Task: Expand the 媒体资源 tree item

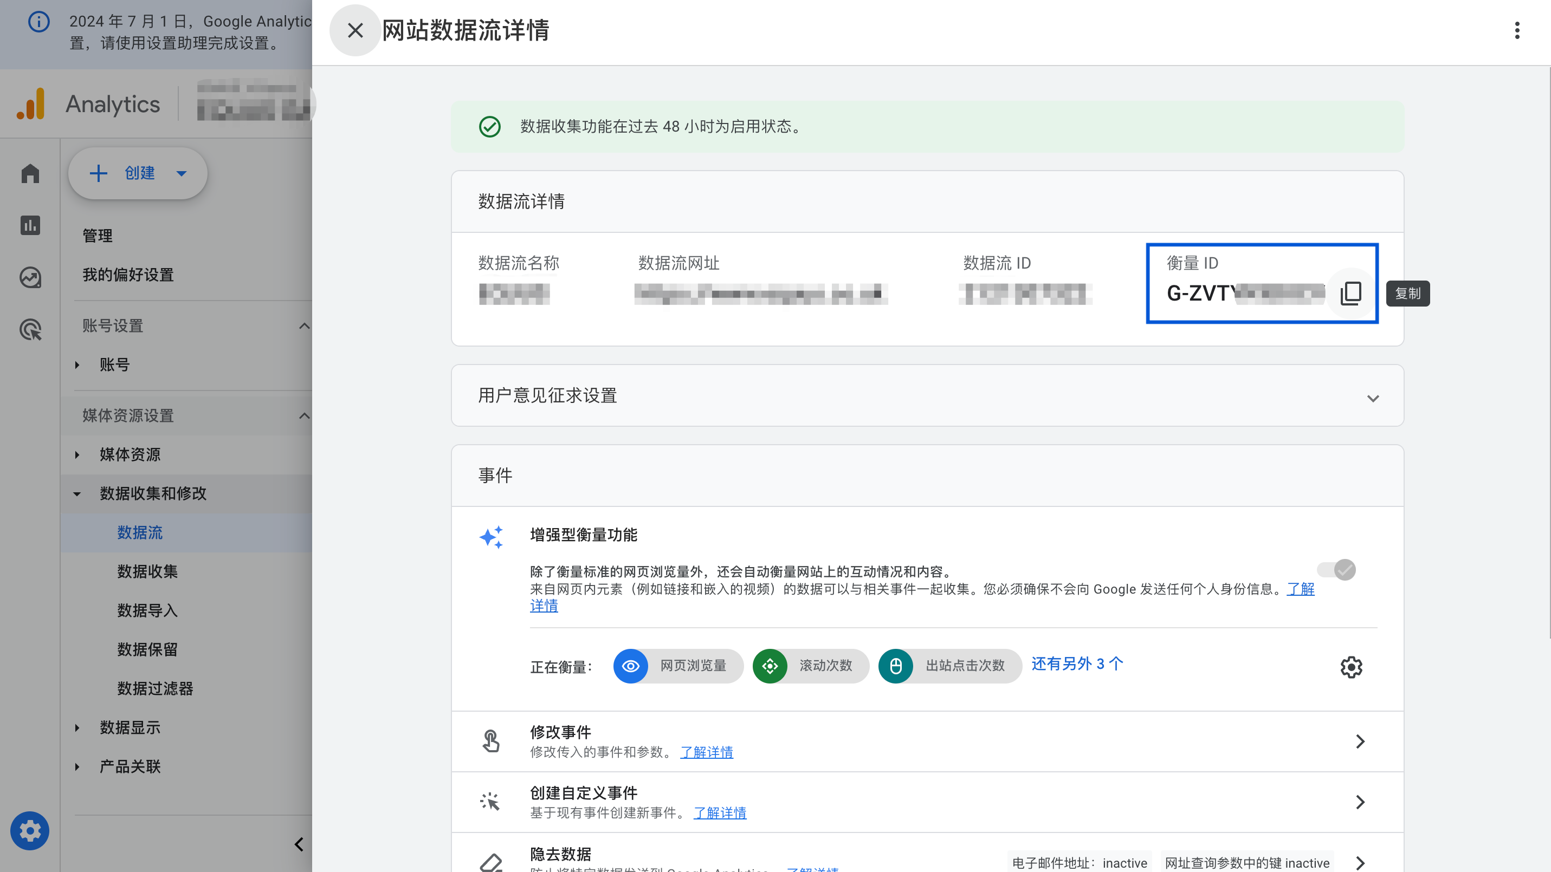Action: click(77, 454)
